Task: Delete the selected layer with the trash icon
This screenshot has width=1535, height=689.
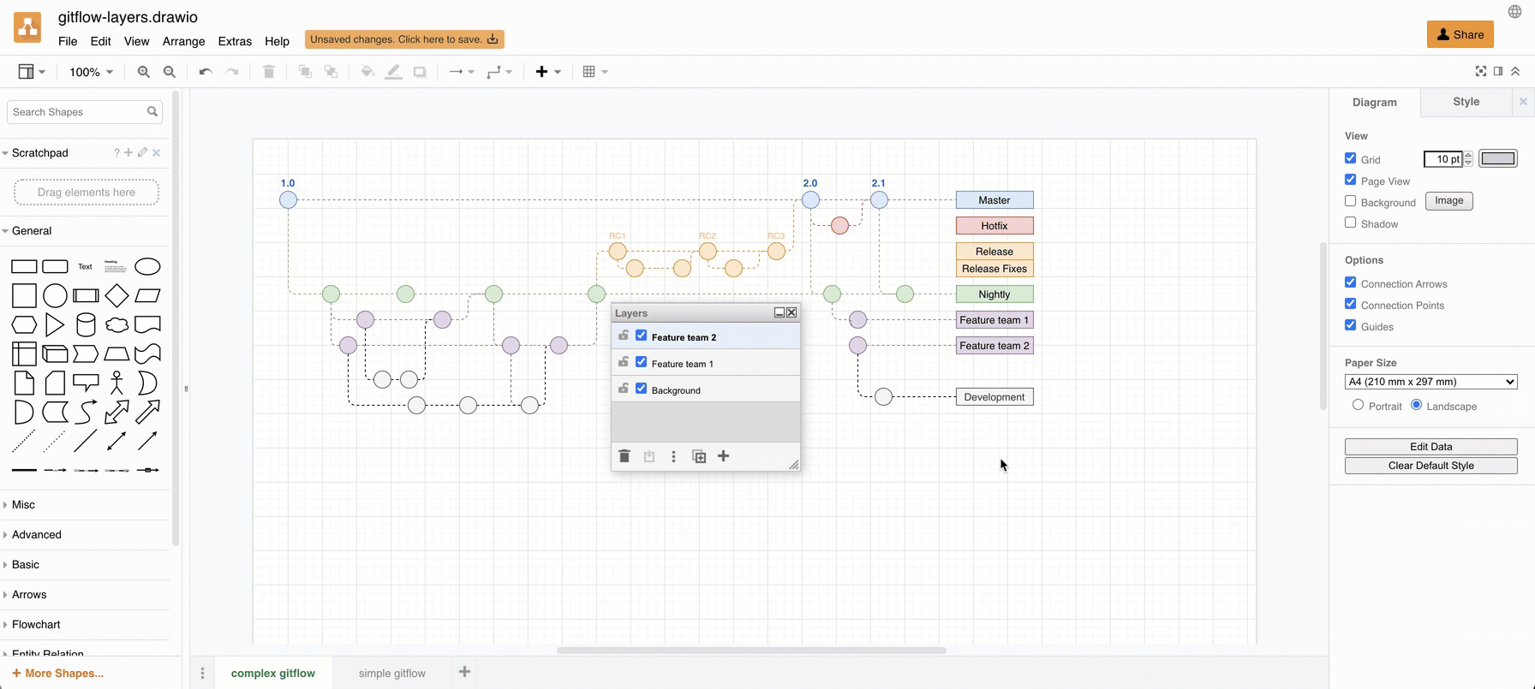Action: (x=624, y=456)
